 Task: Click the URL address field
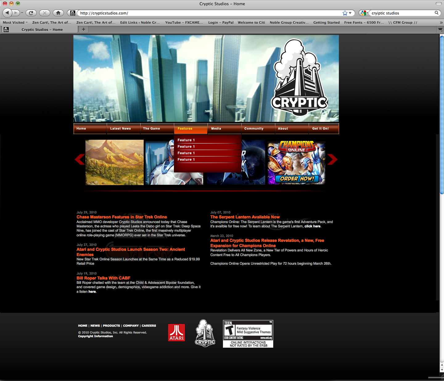click(x=210, y=13)
